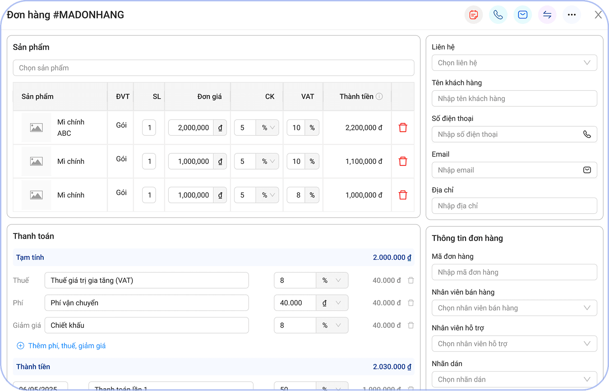The height and width of the screenshot is (391, 609).
Task: Click the red note icon in header
Action: click(x=473, y=15)
